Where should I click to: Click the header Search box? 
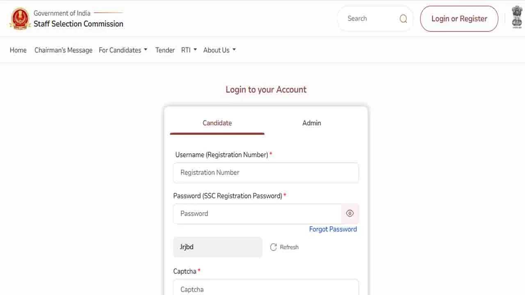pyautogui.click(x=369, y=19)
